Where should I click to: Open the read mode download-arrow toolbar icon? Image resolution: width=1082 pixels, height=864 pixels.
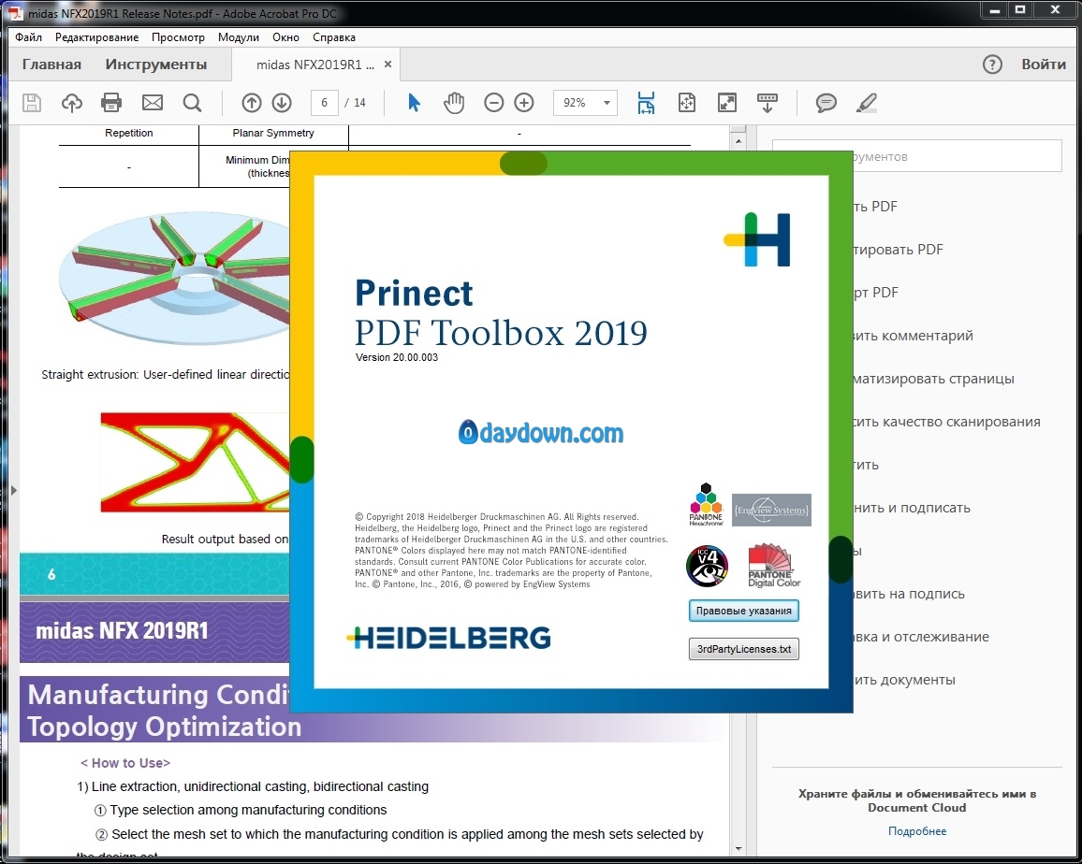click(768, 103)
